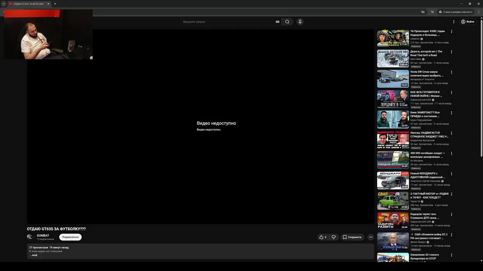483x271 pixels.
Task: Open menu for 'Дорога, которой нет' video
Action: point(451,52)
